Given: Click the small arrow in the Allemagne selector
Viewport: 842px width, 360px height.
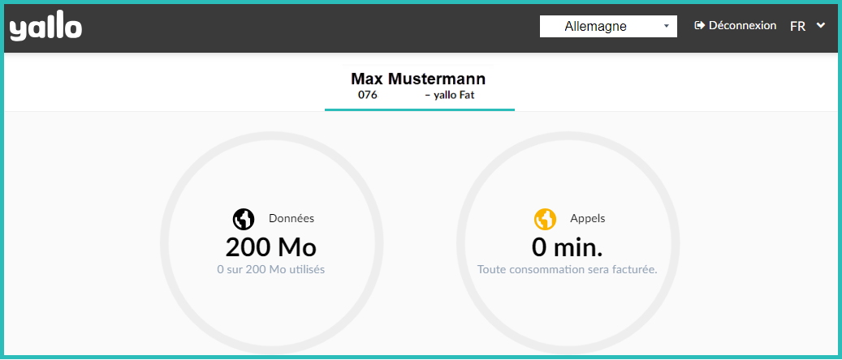Looking at the screenshot, I should pos(666,26).
